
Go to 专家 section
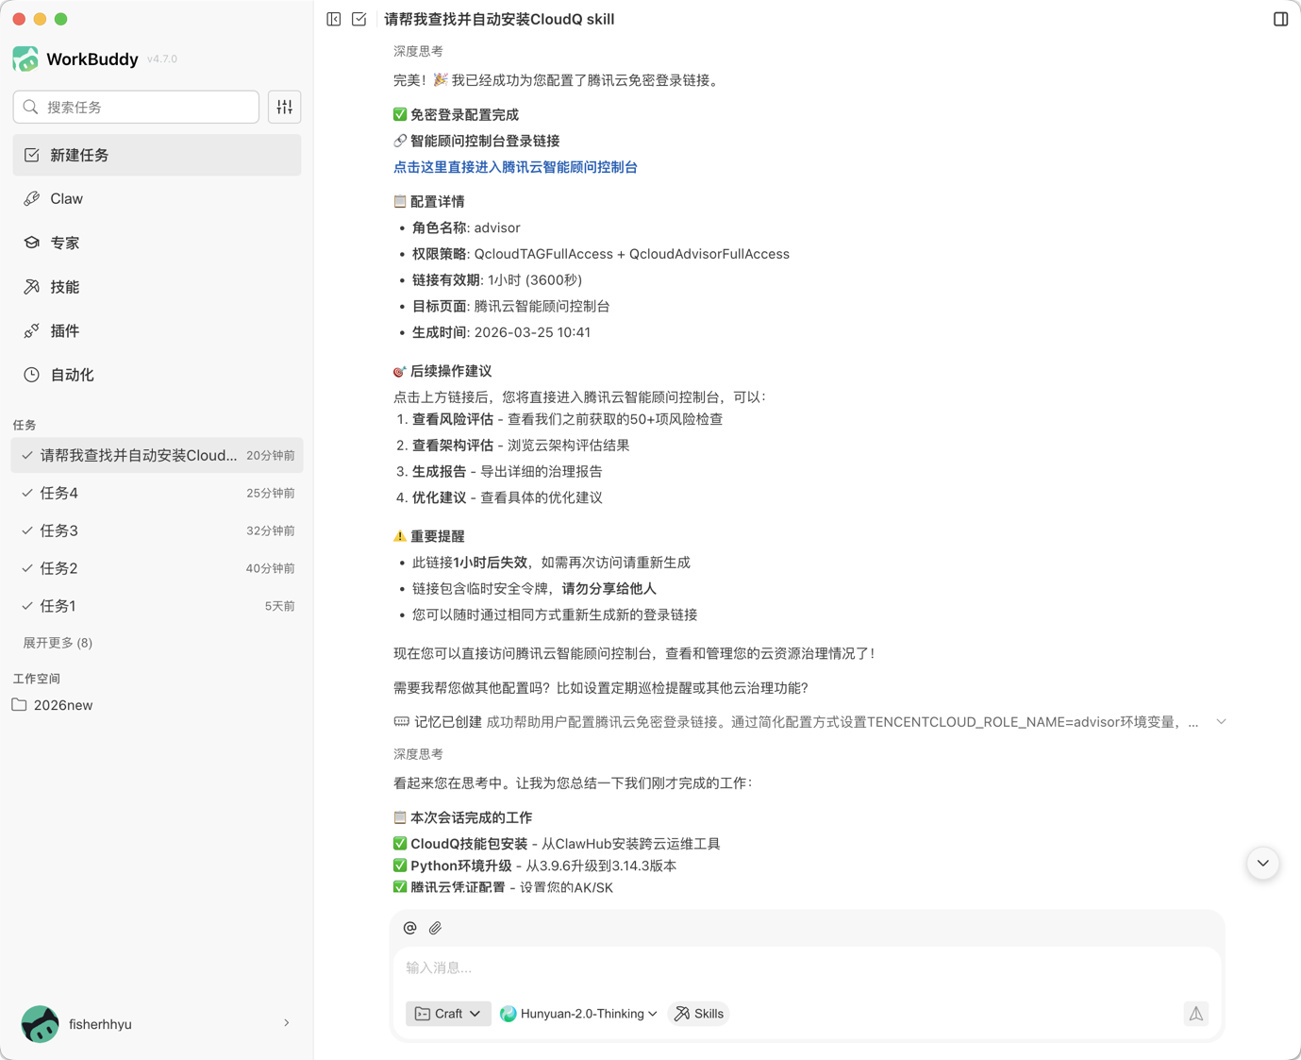pos(157,243)
